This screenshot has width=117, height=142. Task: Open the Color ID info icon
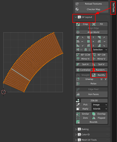[79, 135]
